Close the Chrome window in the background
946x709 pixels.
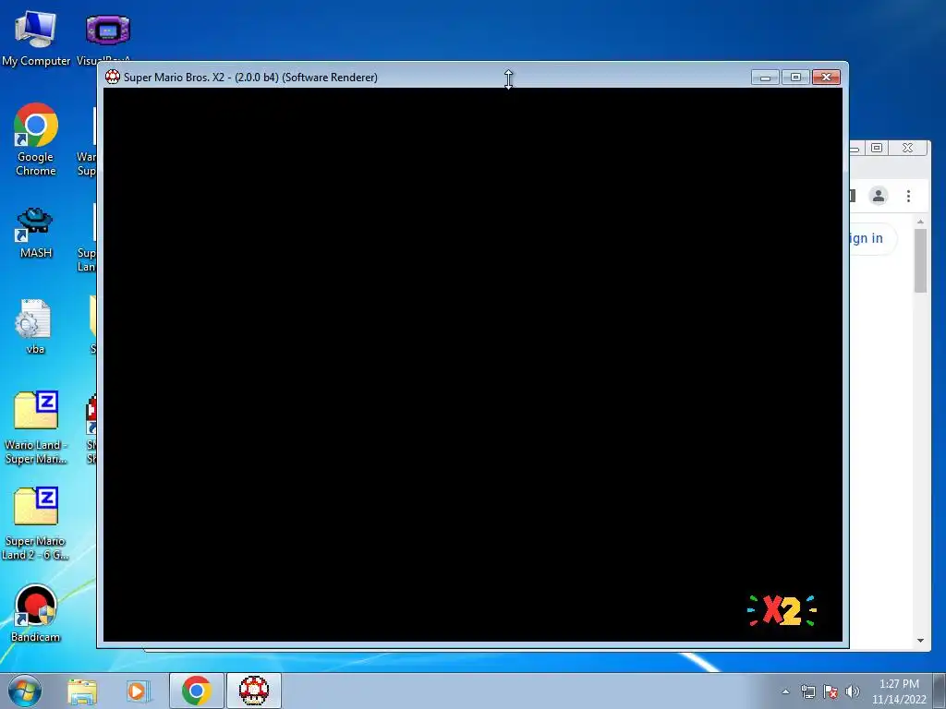click(x=907, y=148)
